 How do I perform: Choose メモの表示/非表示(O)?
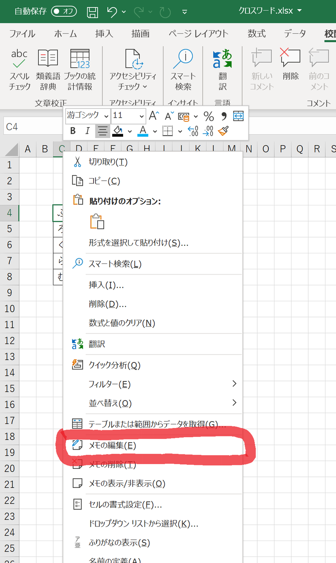click(153, 483)
